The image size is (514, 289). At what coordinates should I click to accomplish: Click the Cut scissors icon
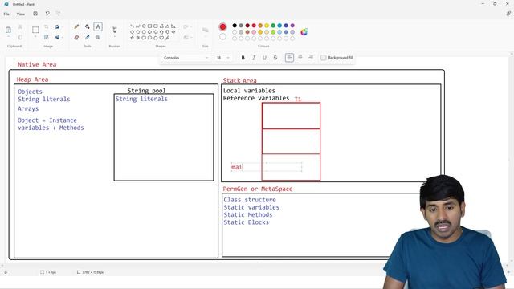pos(20,26)
